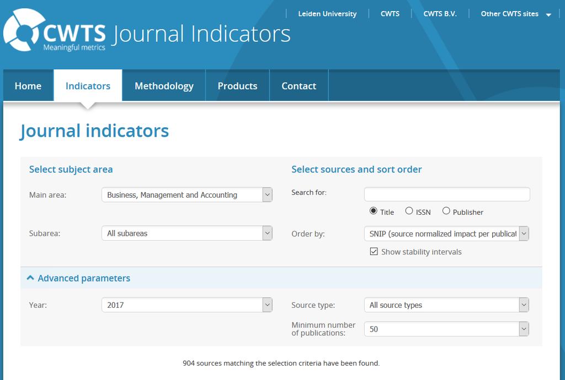Click the Advanced parameters heading
565x380 pixels.
[84, 278]
